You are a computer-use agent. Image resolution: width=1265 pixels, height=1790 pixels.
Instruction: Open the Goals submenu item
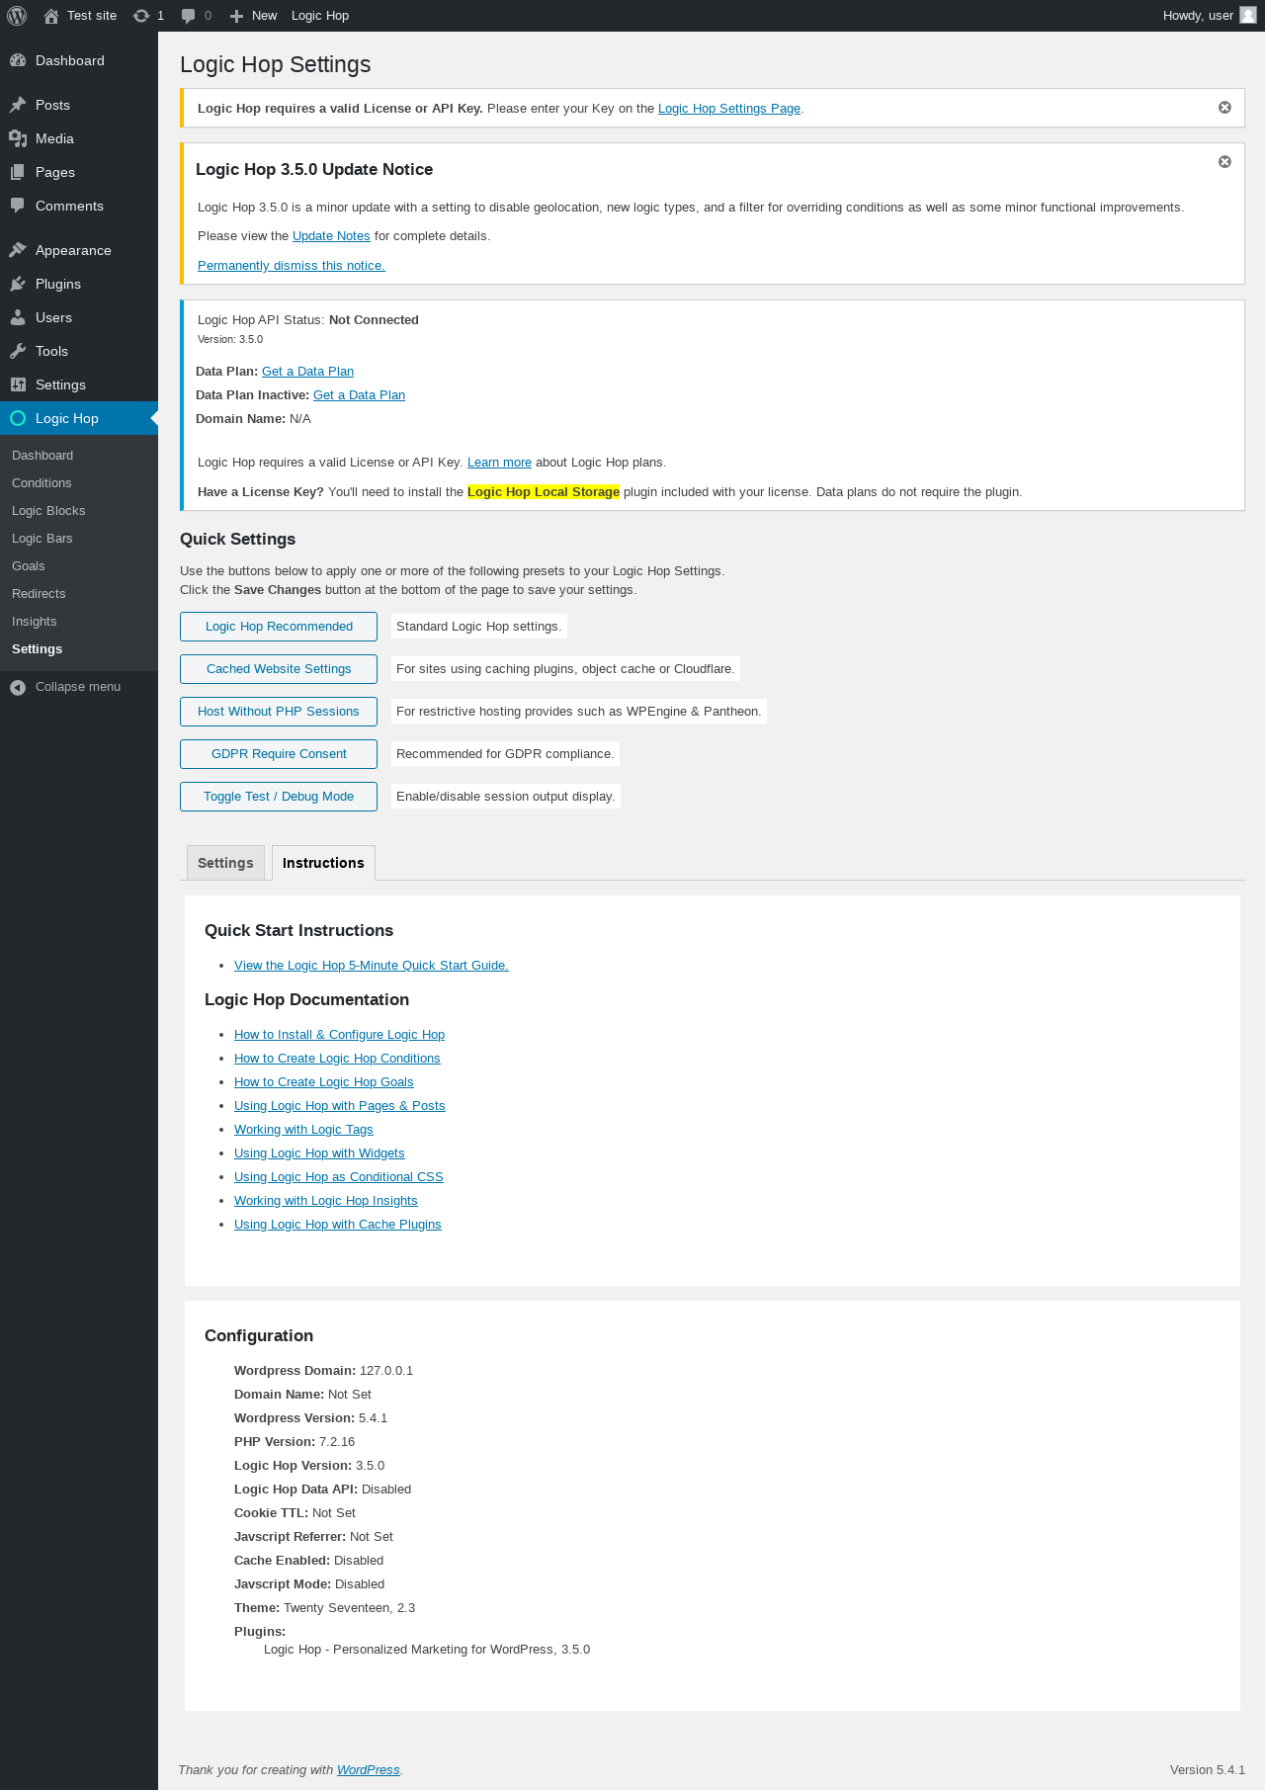[29, 566]
